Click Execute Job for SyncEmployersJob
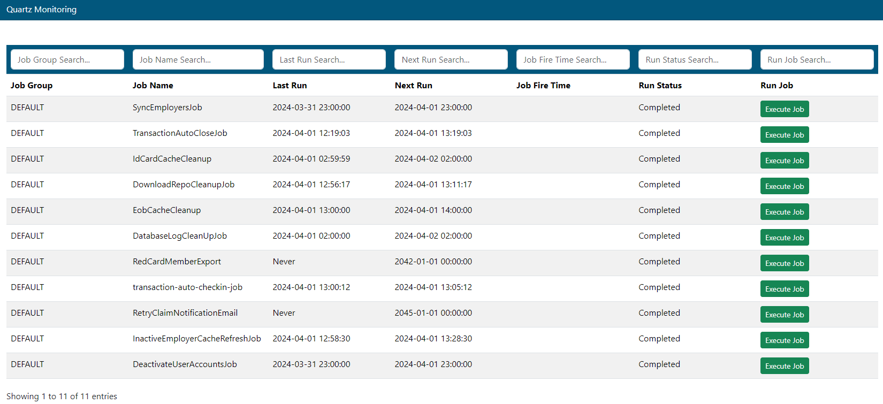The width and height of the screenshot is (883, 404). [784, 109]
